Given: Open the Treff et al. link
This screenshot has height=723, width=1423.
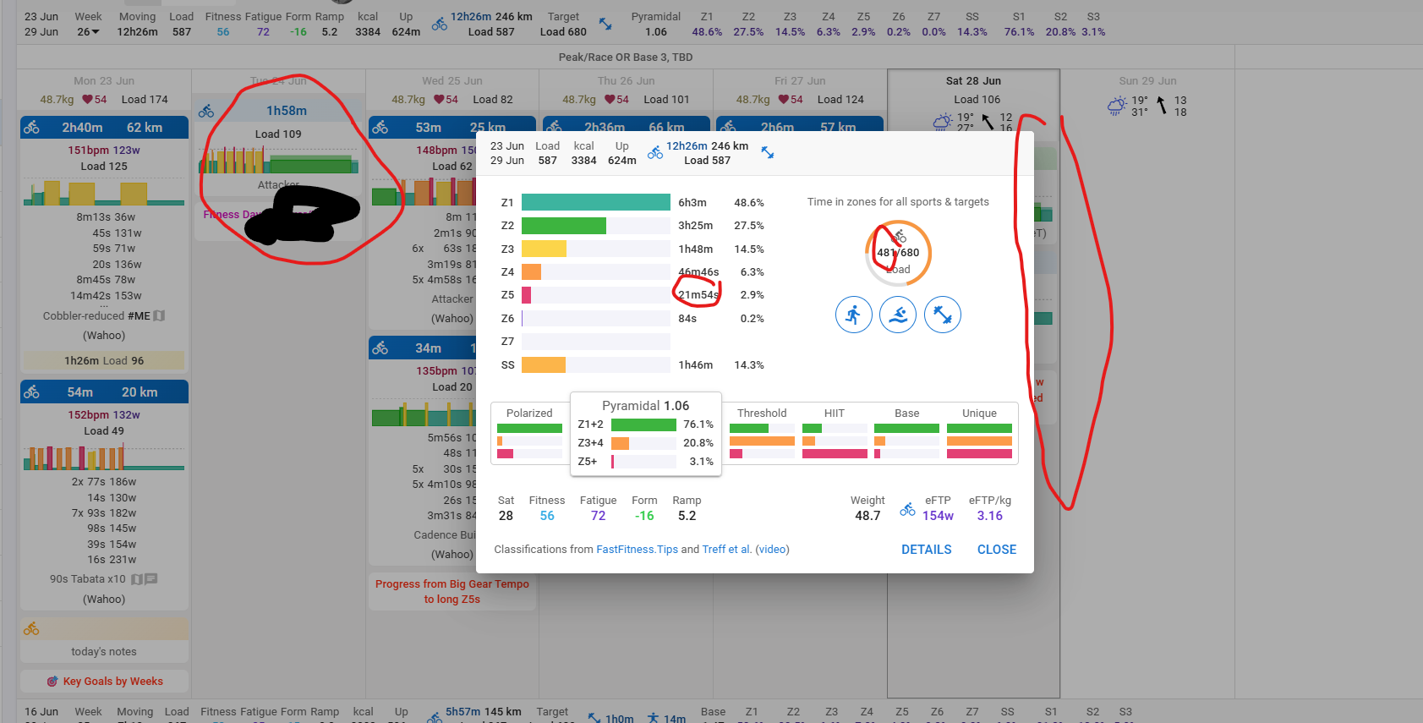Looking at the screenshot, I should coord(726,550).
